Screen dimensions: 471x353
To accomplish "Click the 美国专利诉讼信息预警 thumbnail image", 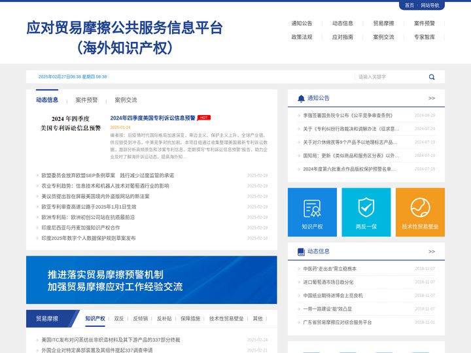I will (71, 124).
